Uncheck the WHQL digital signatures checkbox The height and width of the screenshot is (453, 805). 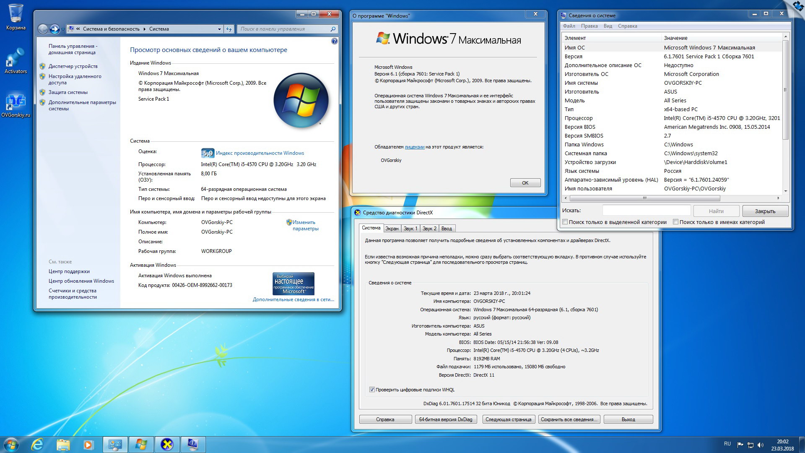click(371, 390)
